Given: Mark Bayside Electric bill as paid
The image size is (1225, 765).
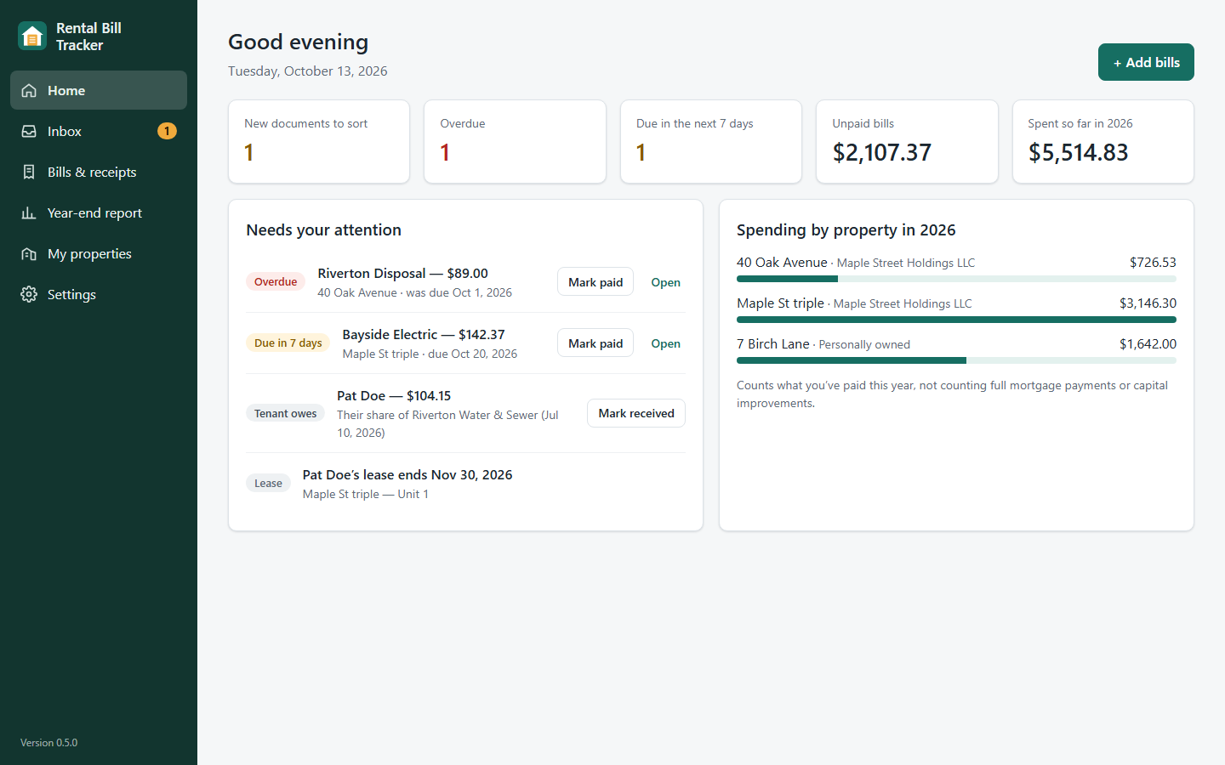Looking at the screenshot, I should (x=595, y=343).
